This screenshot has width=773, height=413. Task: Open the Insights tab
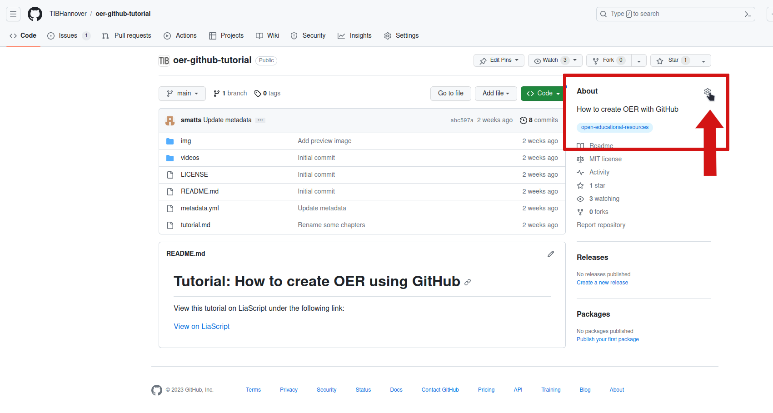click(x=354, y=35)
